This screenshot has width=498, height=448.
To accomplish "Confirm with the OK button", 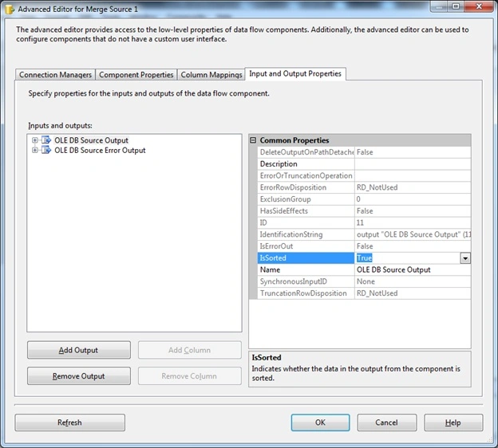I will pos(320,422).
